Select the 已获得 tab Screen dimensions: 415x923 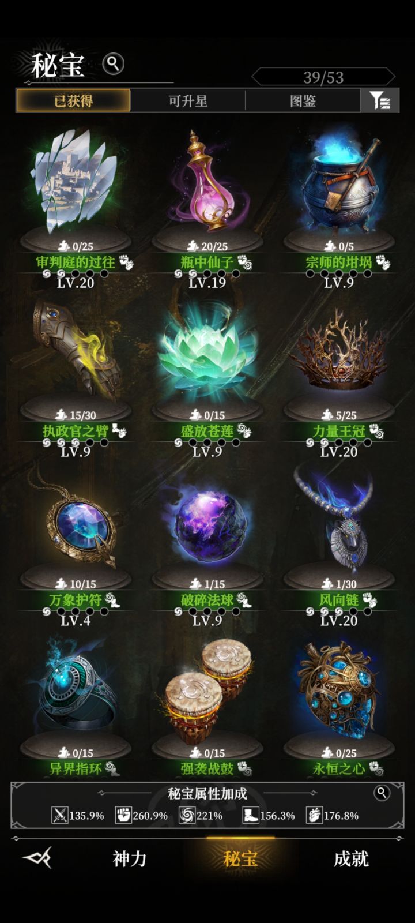click(x=73, y=101)
